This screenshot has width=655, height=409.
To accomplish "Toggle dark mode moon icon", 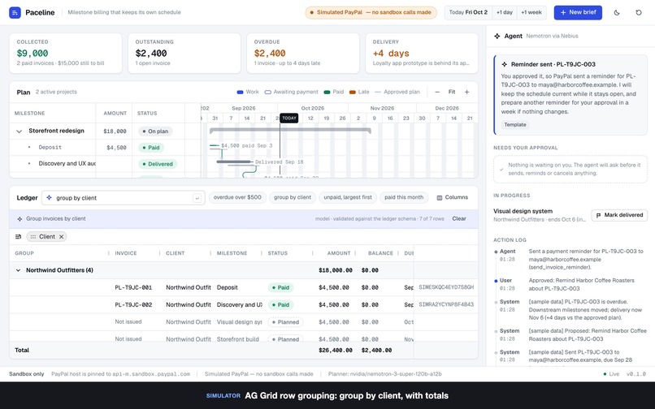I will [617, 12].
